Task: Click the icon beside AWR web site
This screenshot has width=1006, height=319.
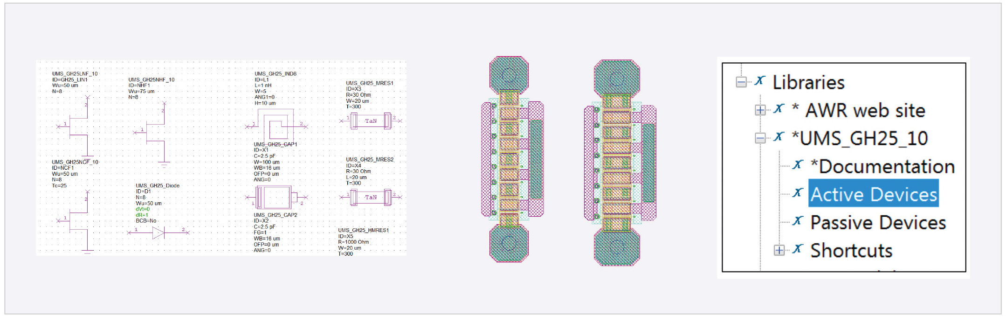Action: coord(779,108)
